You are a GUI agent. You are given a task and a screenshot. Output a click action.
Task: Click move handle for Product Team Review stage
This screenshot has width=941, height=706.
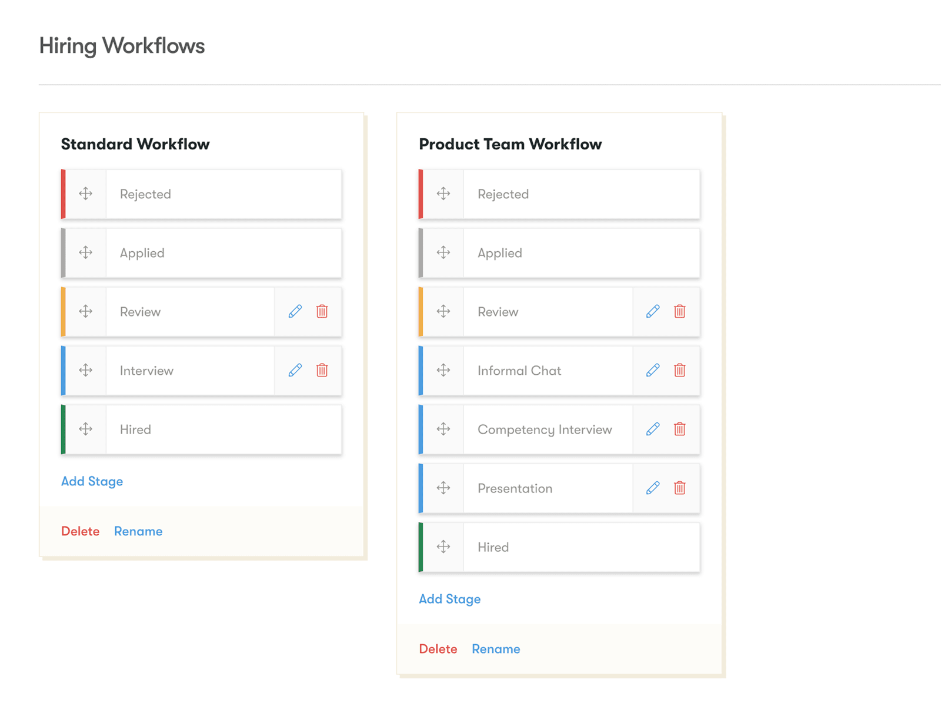tap(443, 311)
